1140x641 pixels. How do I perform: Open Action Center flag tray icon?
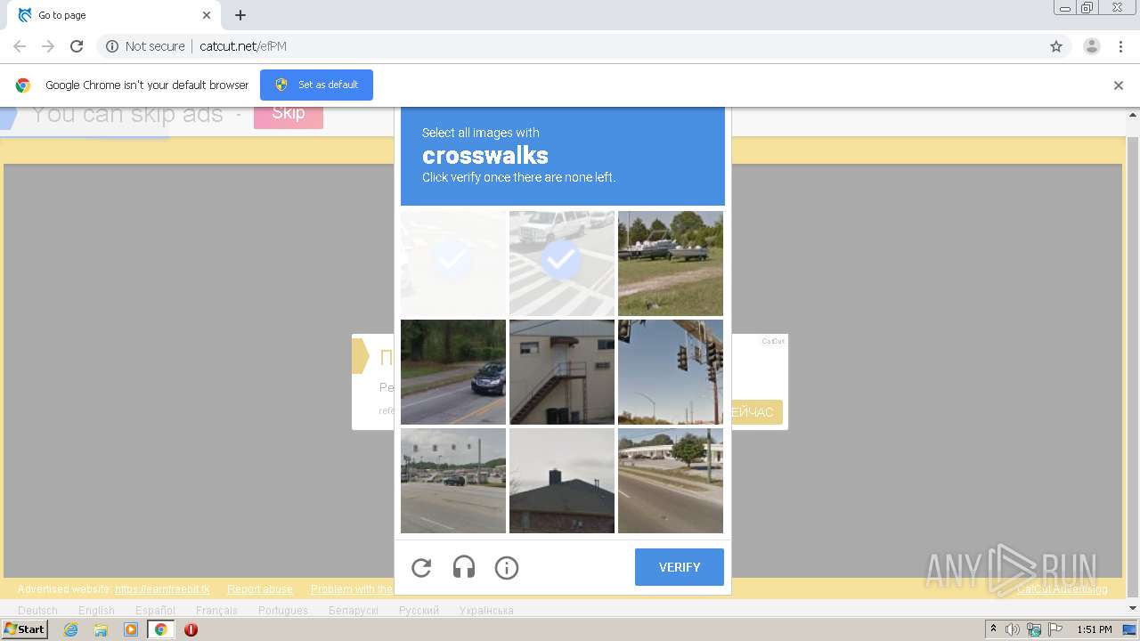pyautogui.click(x=1054, y=629)
